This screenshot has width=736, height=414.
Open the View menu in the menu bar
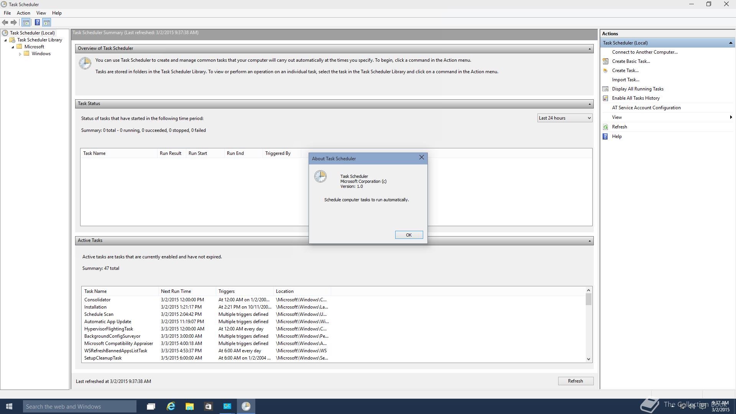tap(41, 13)
